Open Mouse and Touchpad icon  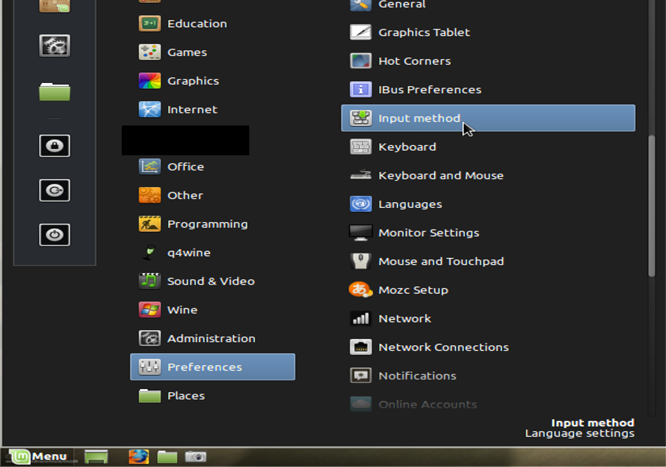coord(361,261)
